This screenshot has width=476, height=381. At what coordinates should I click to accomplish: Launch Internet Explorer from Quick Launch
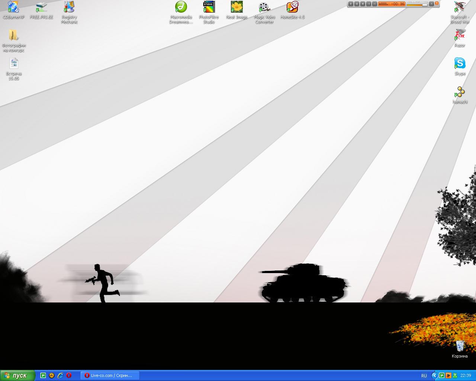60,375
